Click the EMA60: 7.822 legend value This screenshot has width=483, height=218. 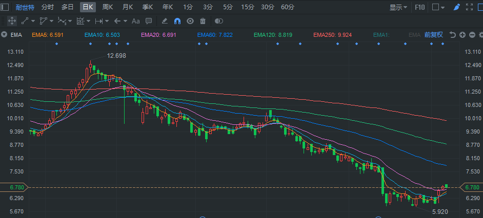(x=215, y=35)
